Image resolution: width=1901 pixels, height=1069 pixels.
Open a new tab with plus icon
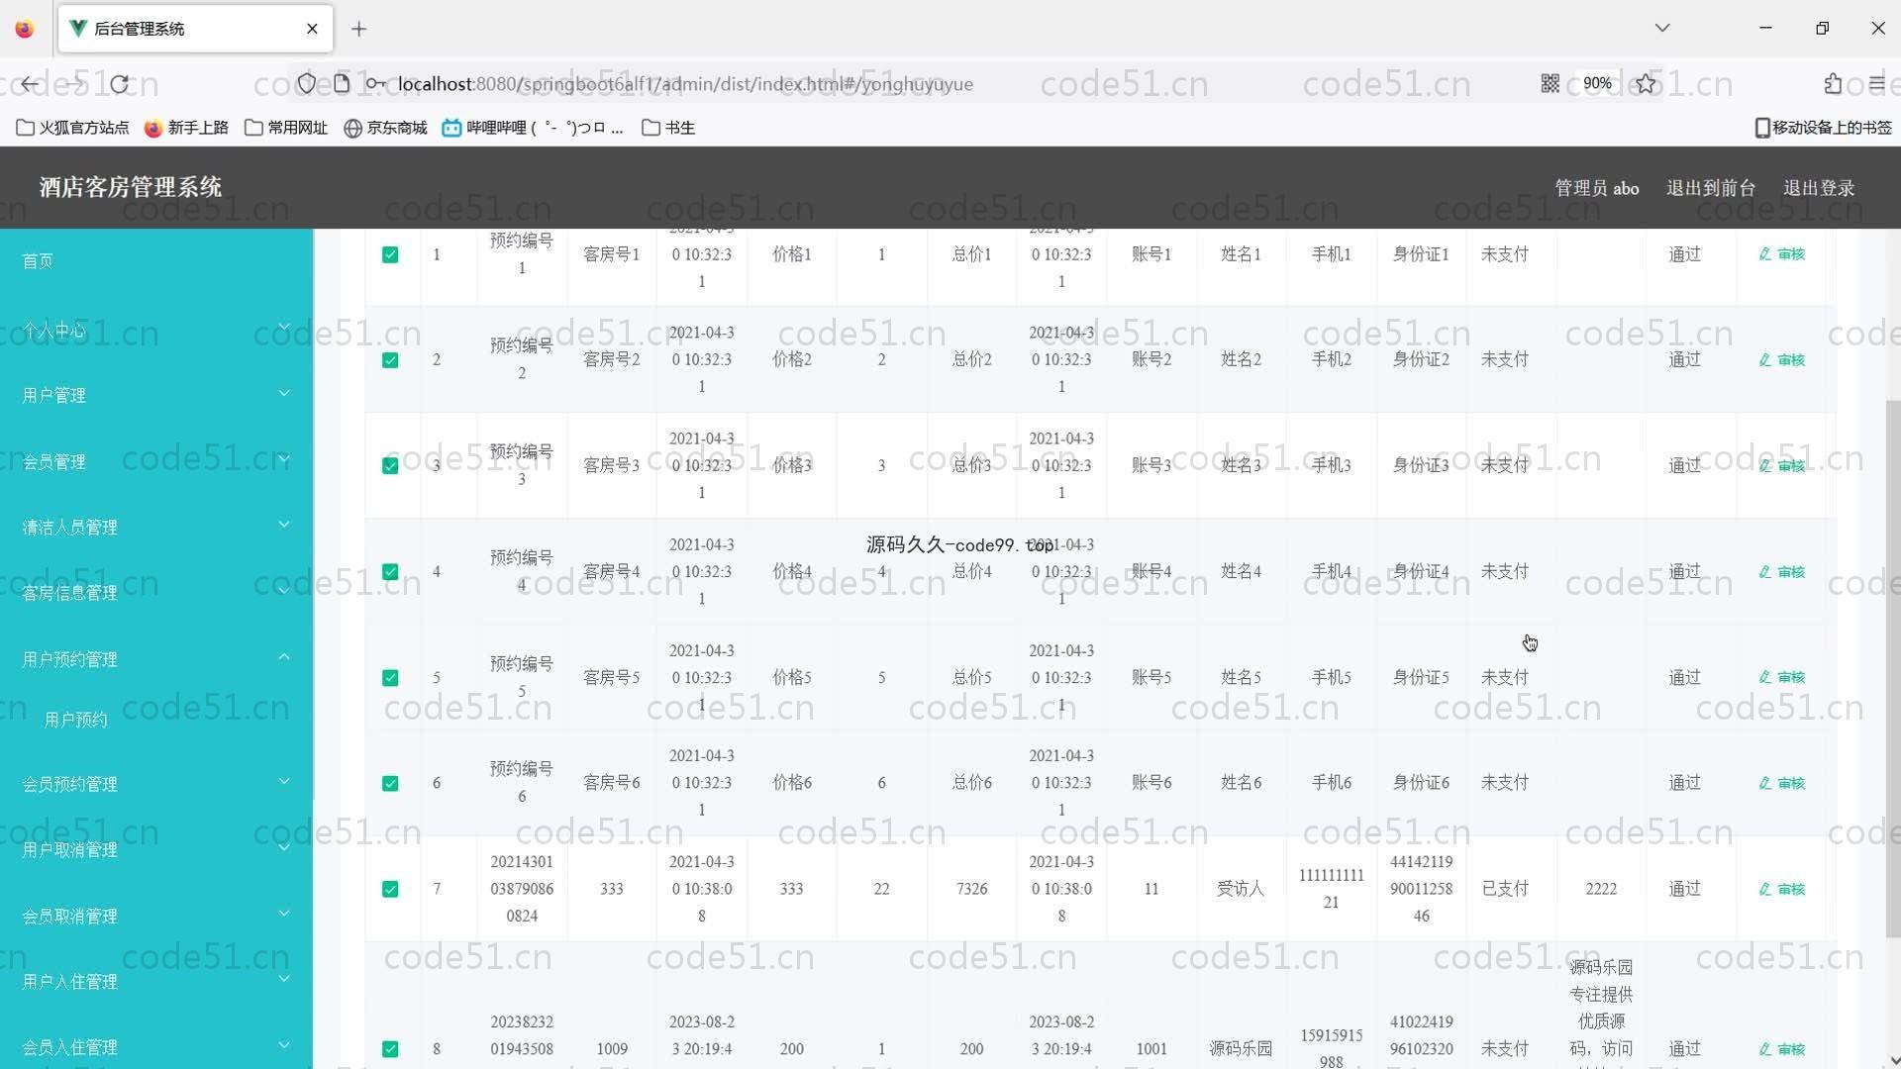359,29
